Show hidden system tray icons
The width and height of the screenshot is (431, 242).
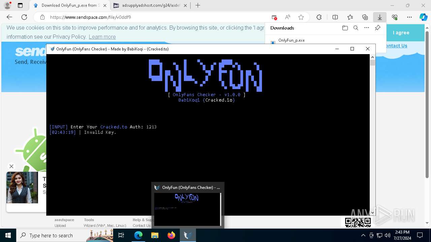pyautogui.click(x=363, y=235)
